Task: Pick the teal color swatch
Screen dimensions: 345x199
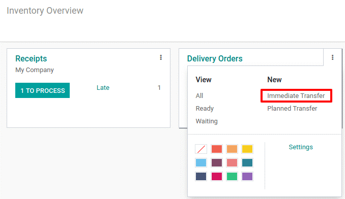Action: (247, 163)
